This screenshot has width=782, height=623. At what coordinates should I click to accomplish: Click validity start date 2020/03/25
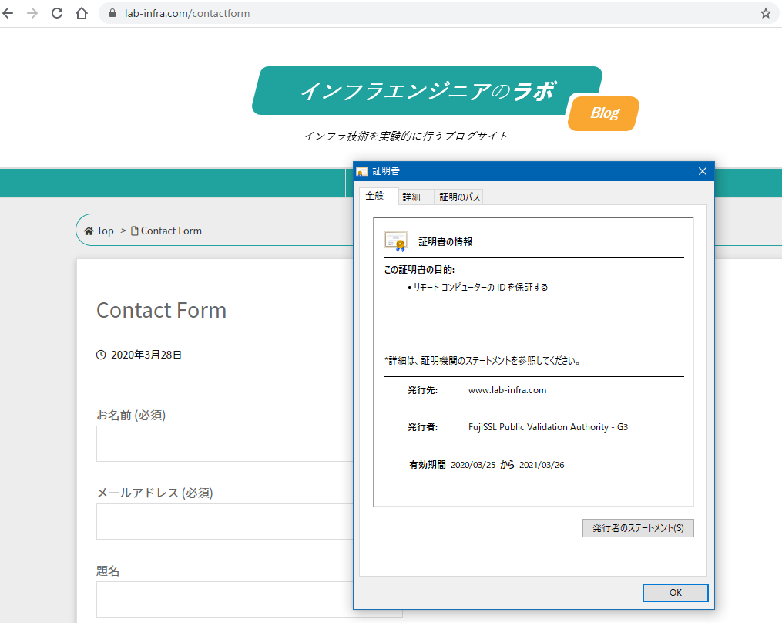(x=473, y=465)
